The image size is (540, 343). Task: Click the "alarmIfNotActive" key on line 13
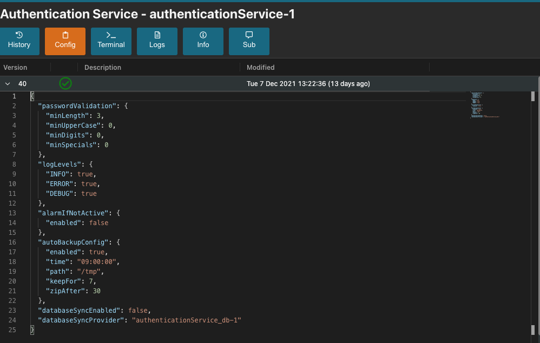(x=74, y=213)
